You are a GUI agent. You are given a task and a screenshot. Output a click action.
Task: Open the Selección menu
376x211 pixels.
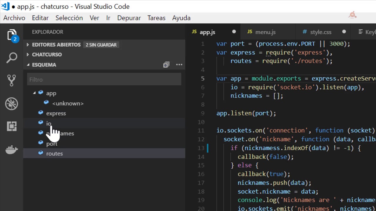click(69, 18)
